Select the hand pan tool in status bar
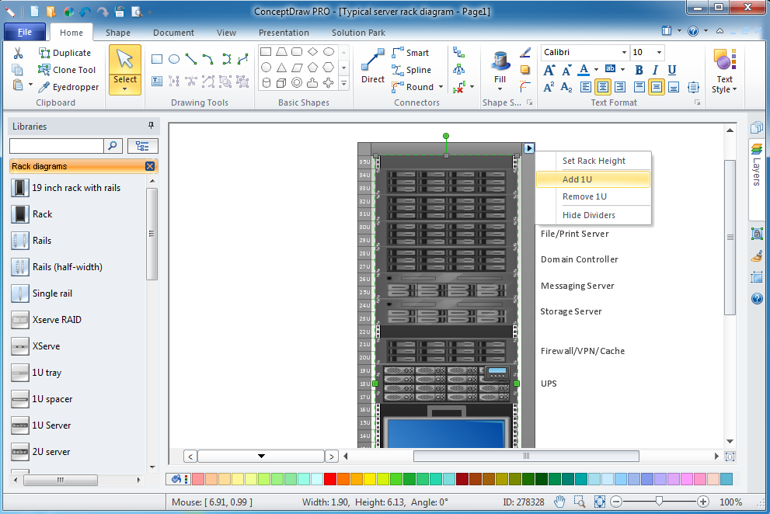 559,502
